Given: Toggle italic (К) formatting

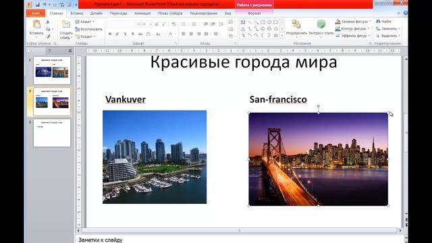Looking at the screenshot, I should point(117,34).
